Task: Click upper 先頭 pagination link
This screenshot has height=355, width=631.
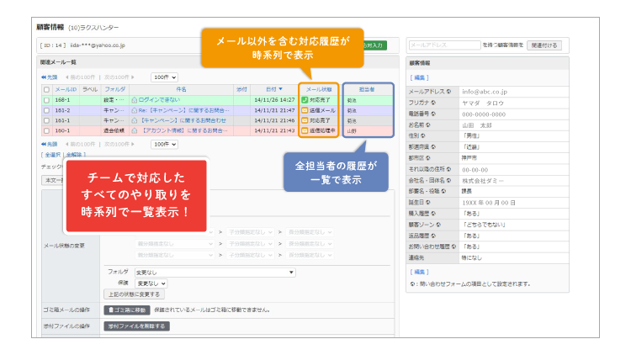Action: [49, 77]
